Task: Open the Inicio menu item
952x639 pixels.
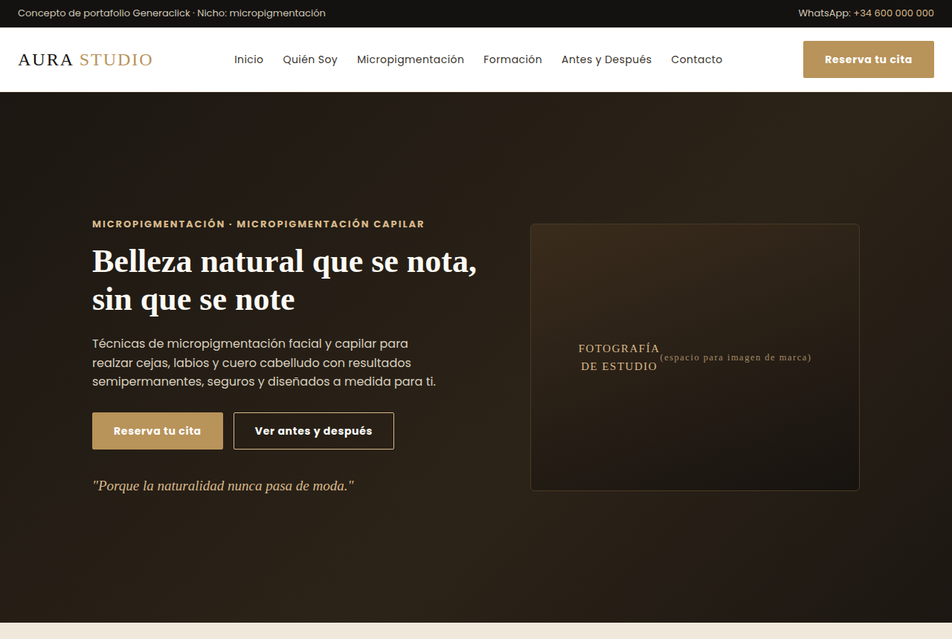Action: pyautogui.click(x=248, y=59)
